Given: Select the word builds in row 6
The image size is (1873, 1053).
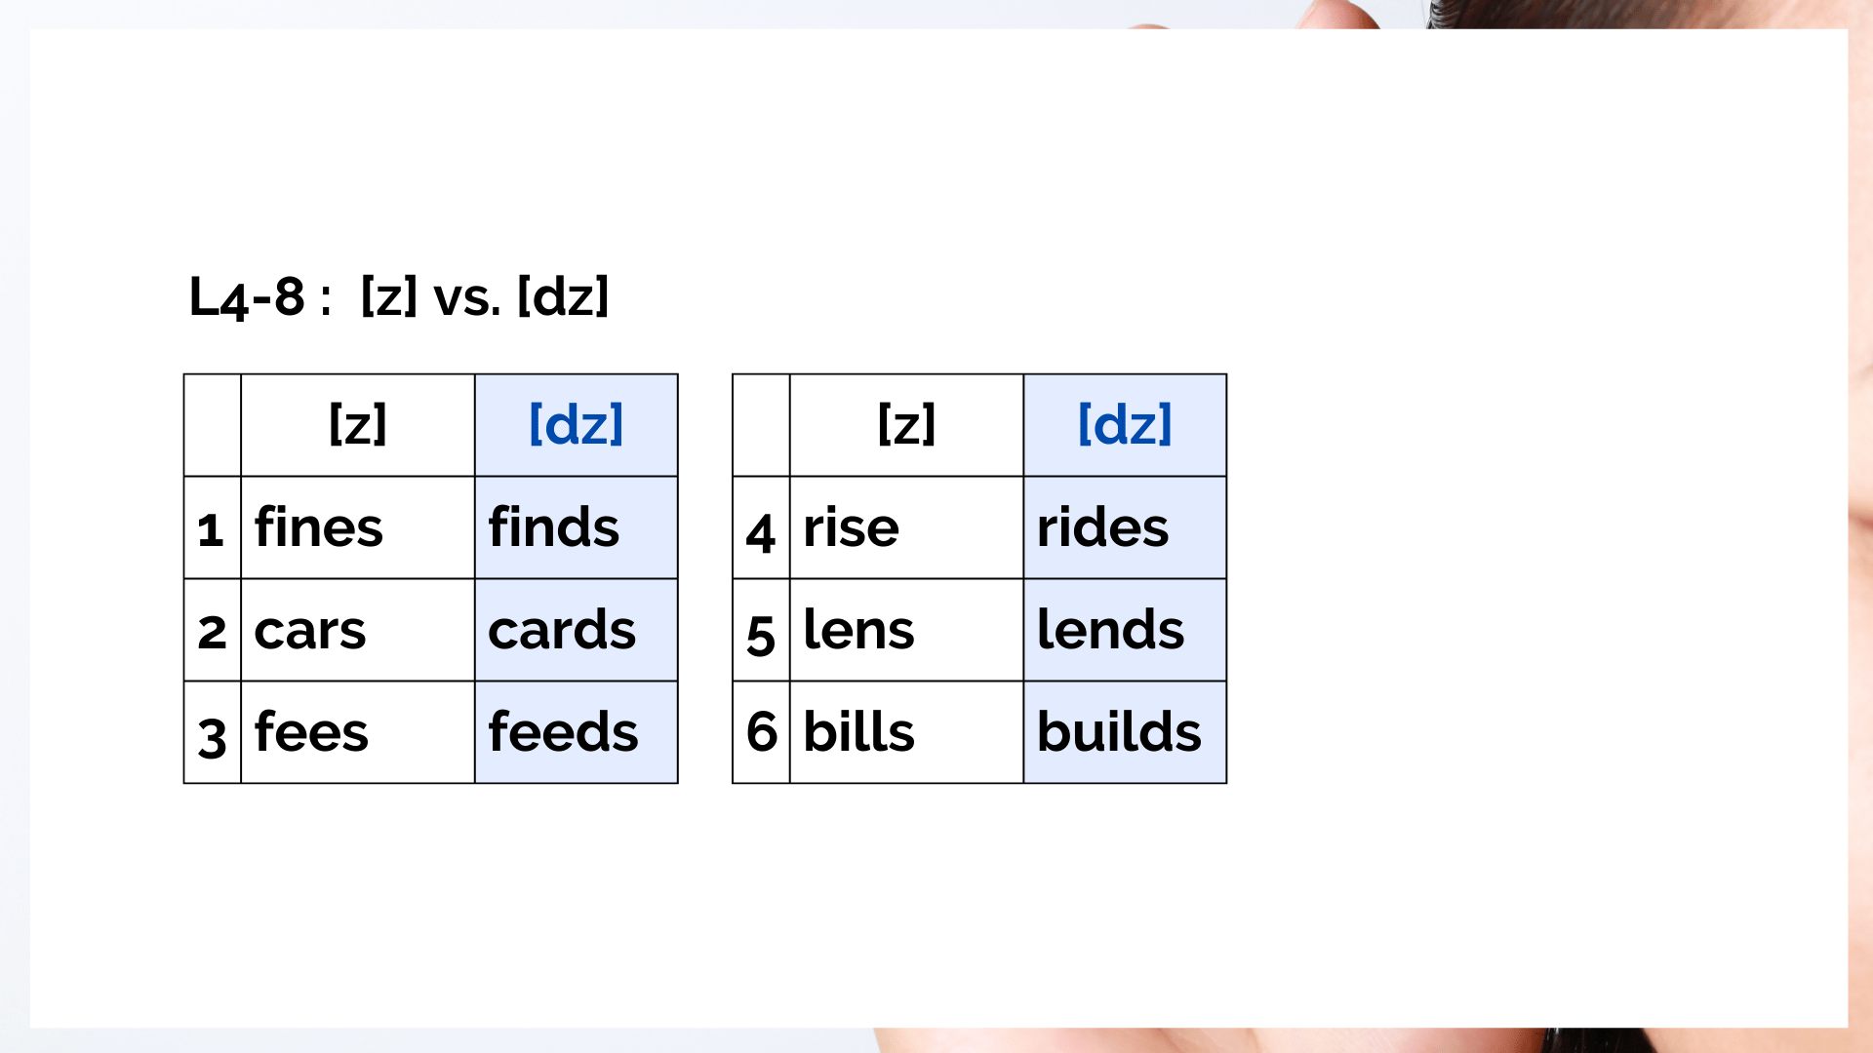Looking at the screenshot, I should coord(1119,731).
